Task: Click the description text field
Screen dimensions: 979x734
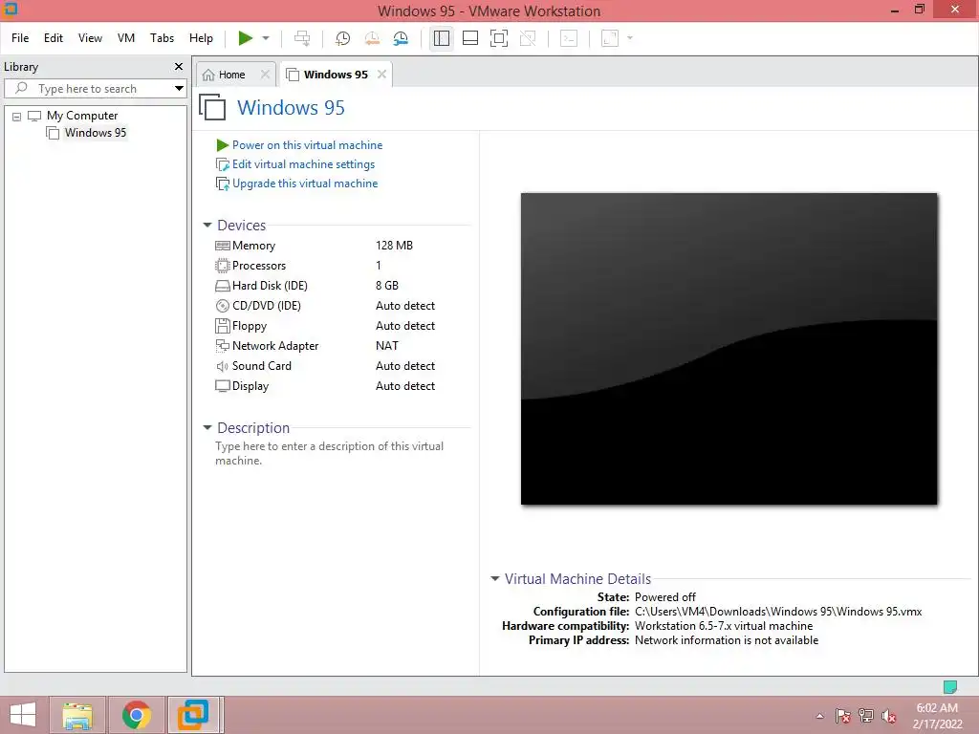Action: pyautogui.click(x=330, y=453)
